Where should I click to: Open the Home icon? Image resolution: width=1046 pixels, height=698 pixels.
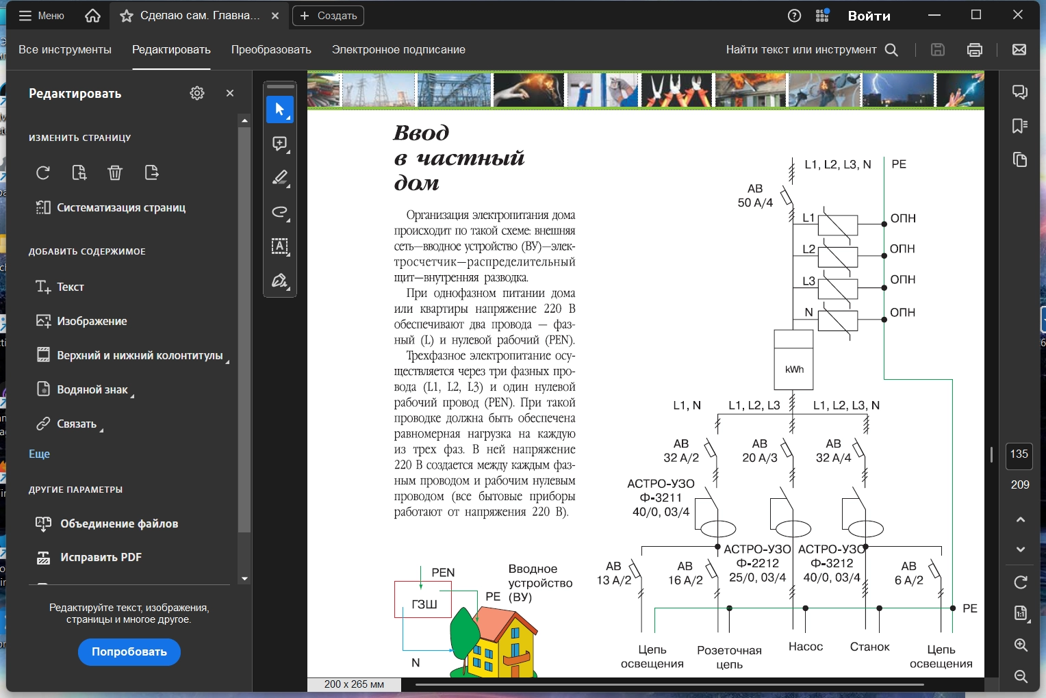click(92, 16)
